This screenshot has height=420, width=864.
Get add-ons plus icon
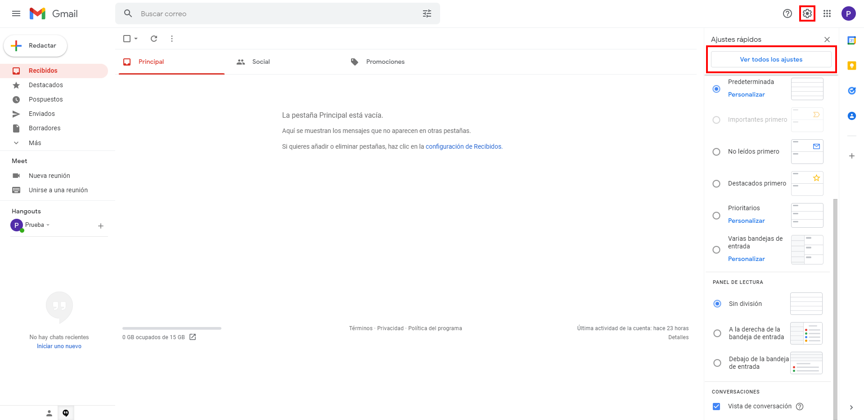852,156
